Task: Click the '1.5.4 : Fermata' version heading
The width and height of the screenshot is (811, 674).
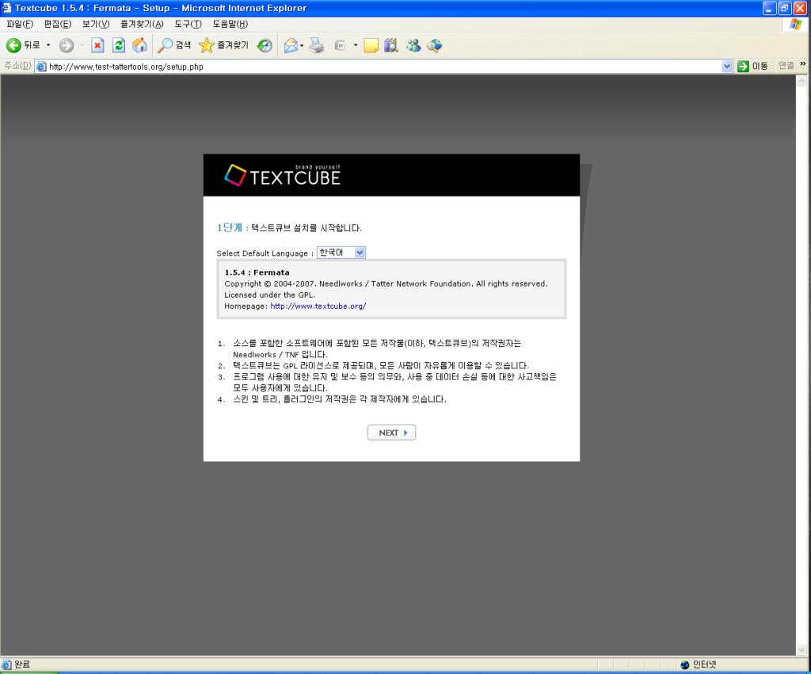Action: 257,272
